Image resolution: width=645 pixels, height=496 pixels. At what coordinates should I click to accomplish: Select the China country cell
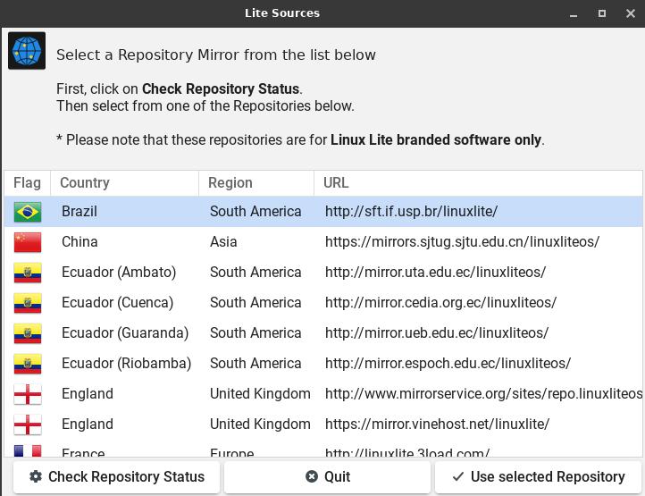(x=80, y=241)
